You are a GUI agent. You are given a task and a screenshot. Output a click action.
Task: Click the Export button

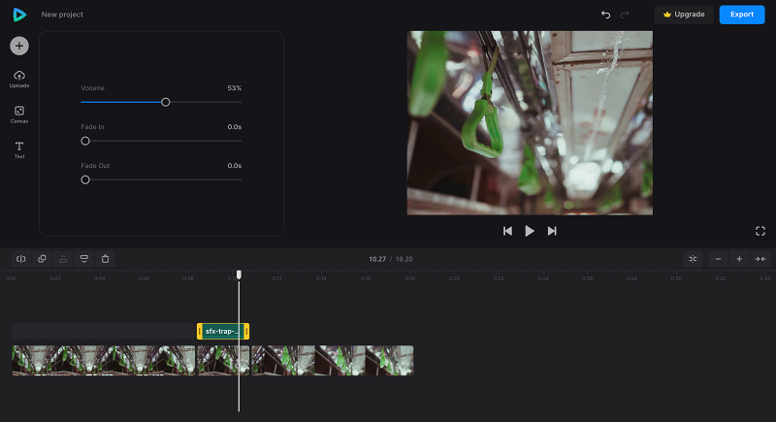(742, 15)
